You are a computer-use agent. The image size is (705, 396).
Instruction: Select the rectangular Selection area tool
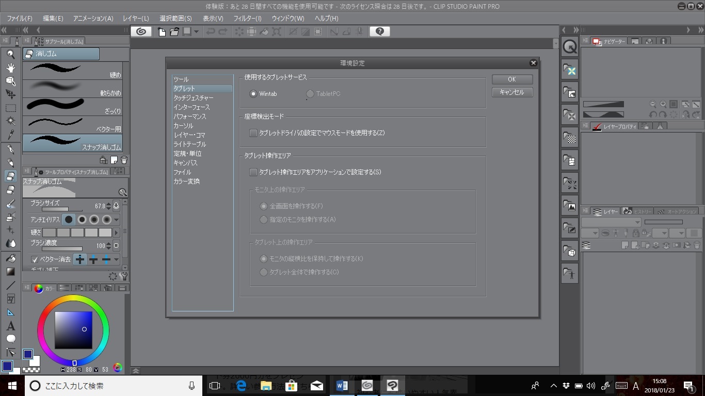[10, 108]
